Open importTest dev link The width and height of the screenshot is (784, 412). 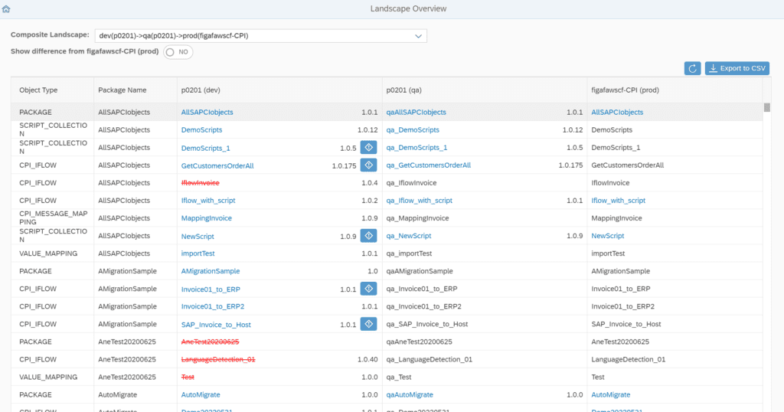tap(198, 253)
